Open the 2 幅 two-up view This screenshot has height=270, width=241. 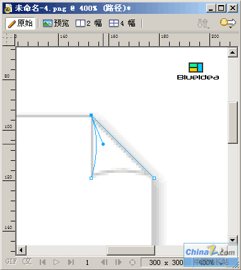[x=89, y=23]
